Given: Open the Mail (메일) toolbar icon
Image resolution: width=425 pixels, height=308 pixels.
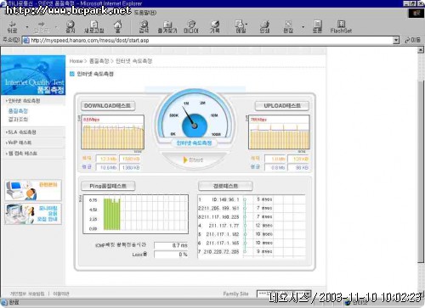Looking at the screenshot, I should tap(241, 27).
